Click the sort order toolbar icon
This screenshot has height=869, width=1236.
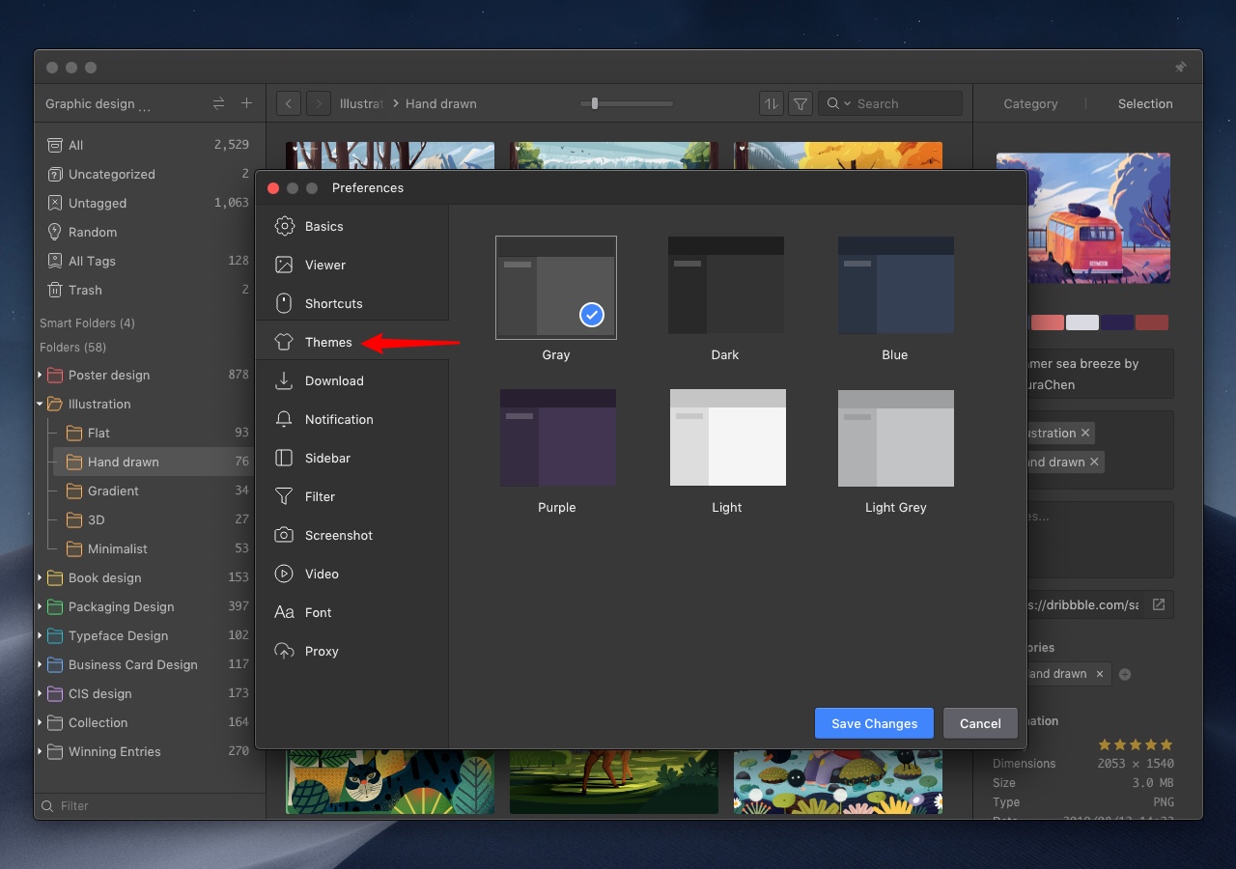coord(771,103)
